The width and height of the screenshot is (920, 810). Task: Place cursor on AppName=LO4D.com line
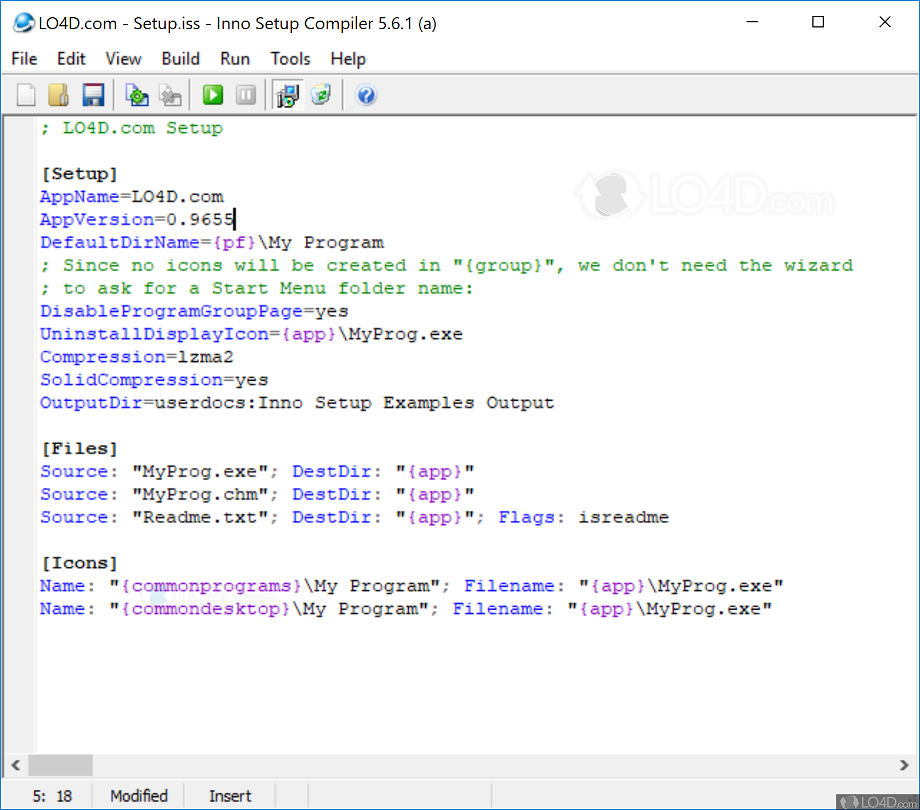coord(132,197)
